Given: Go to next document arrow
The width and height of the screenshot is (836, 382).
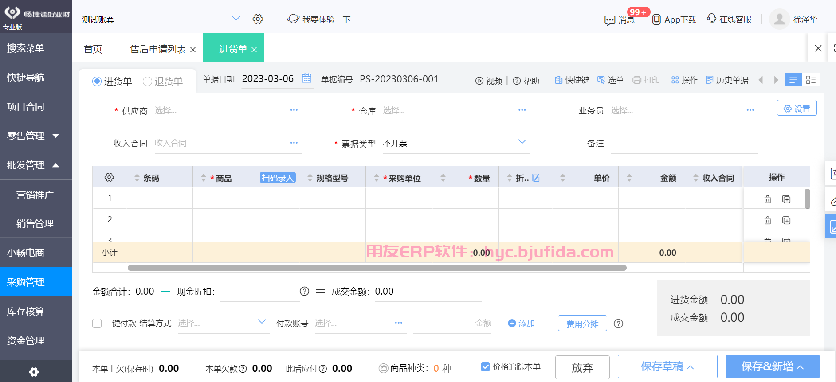Looking at the screenshot, I should pos(776,80).
